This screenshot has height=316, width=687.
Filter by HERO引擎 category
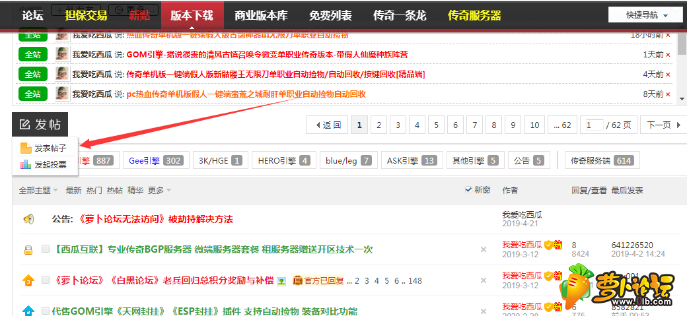284,160
